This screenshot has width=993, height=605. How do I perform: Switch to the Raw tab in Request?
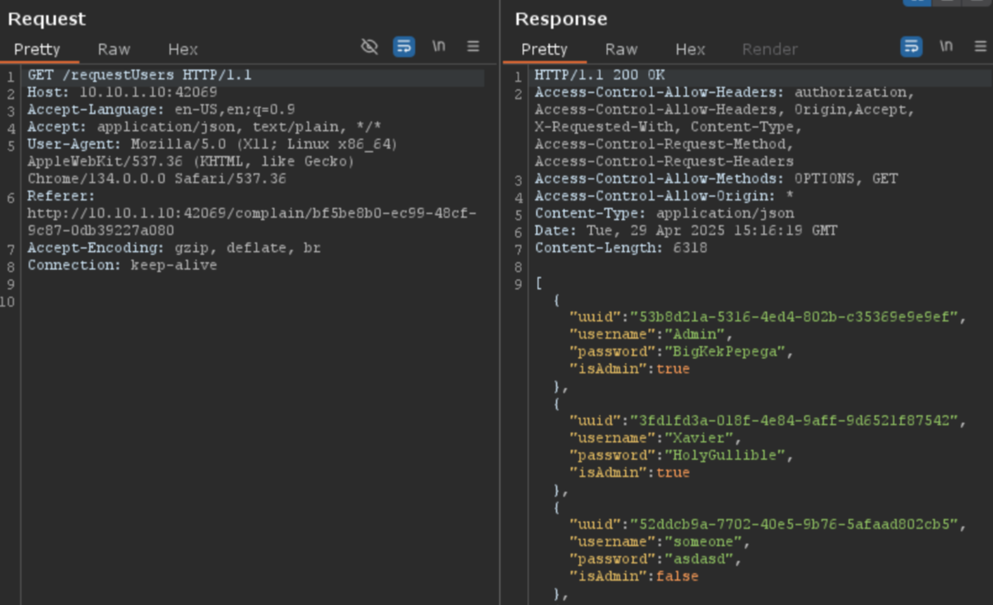point(114,49)
